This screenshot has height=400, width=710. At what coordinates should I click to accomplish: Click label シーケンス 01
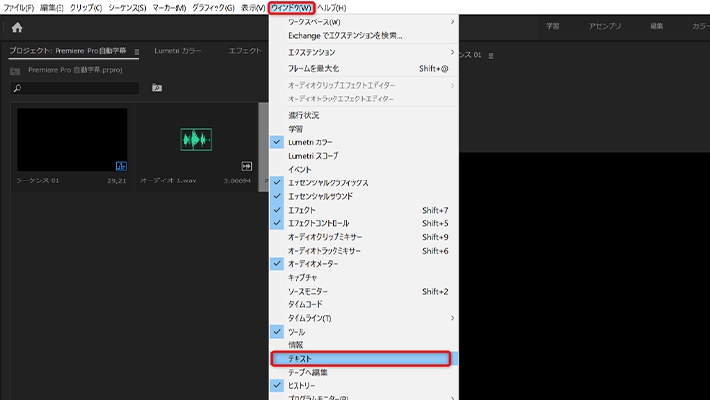pyautogui.click(x=38, y=180)
